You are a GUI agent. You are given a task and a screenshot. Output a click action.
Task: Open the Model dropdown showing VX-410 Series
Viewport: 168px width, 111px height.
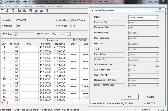[x=157, y=17]
